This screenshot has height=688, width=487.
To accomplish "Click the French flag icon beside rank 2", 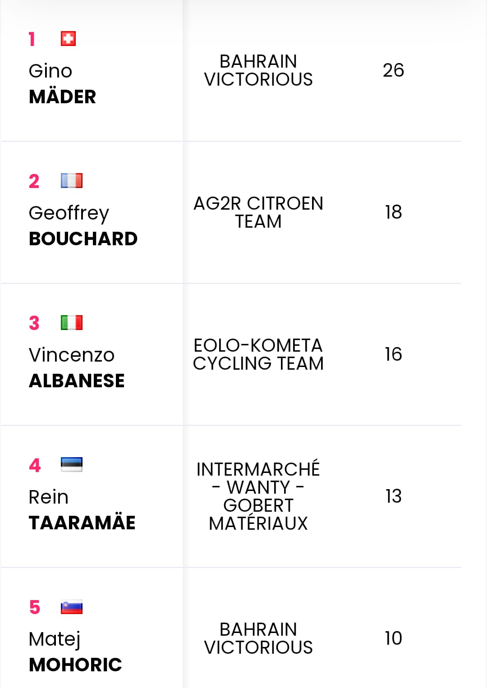I will pos(72,181).
